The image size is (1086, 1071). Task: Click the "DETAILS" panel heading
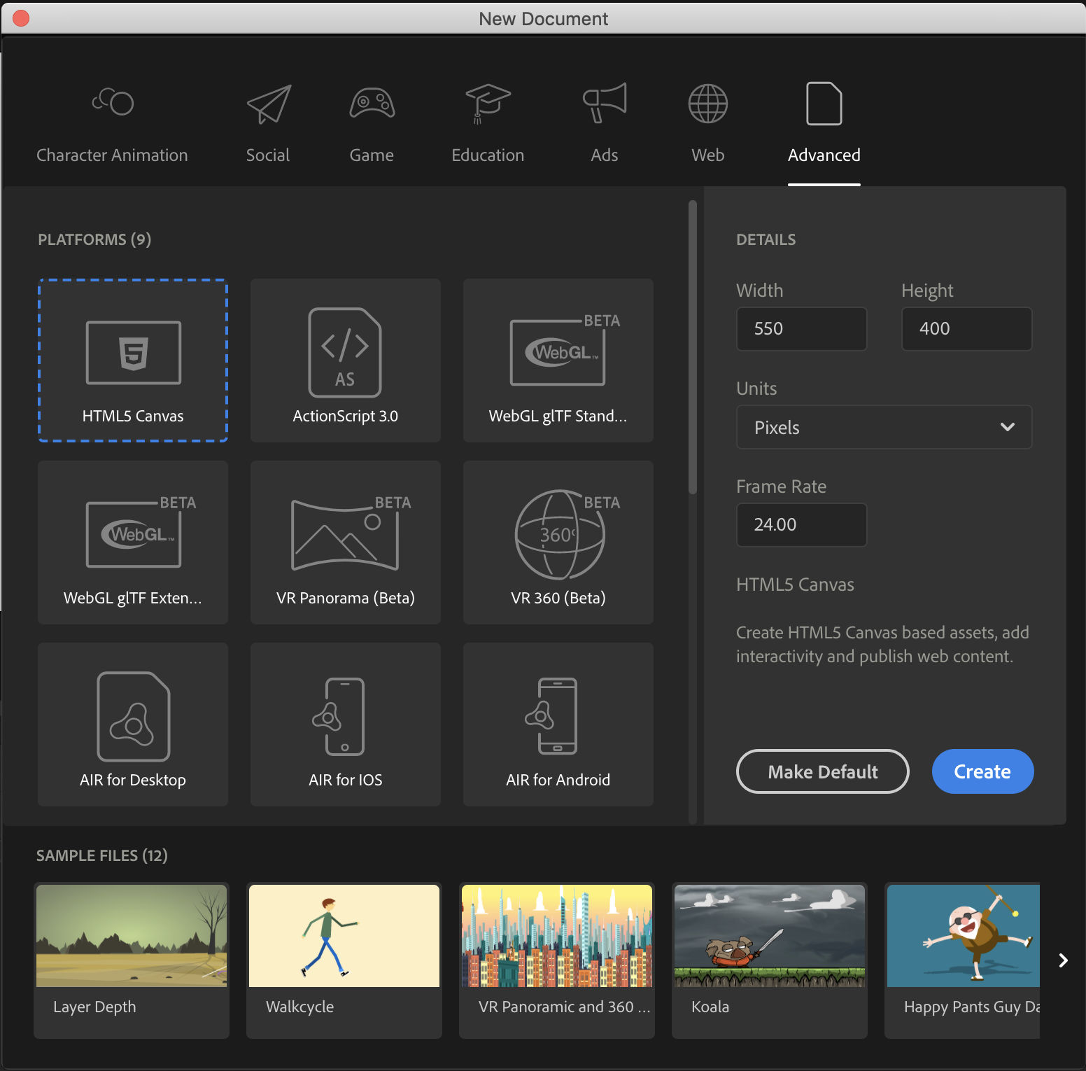766,240
